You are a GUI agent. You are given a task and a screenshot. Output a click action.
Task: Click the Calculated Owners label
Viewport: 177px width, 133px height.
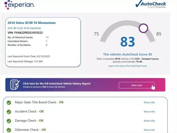click(17, 41)
